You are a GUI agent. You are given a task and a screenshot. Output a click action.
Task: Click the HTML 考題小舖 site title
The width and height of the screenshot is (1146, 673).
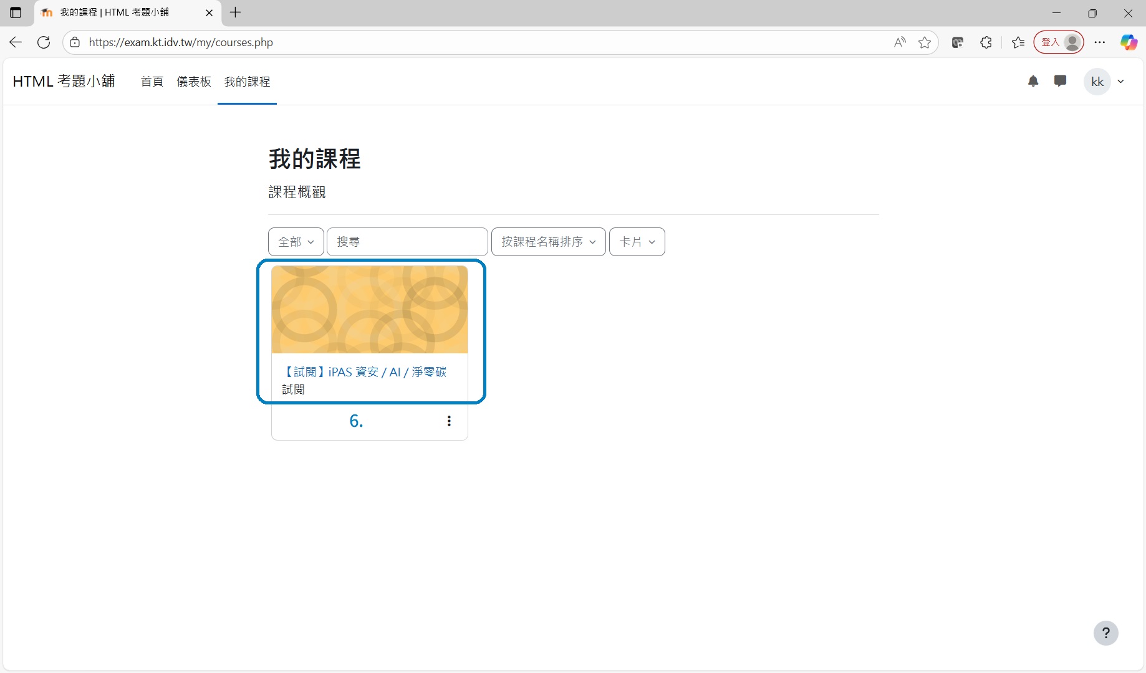click(x=64, y=82)
